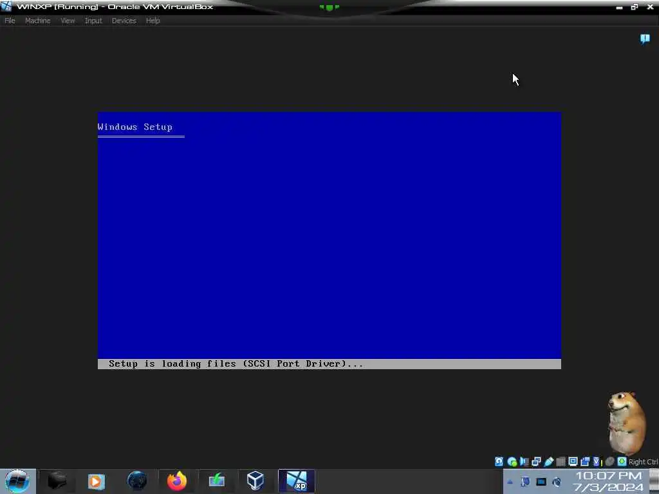Click the gray mouse integration indicator
Image resolution: width=659 pixels, height=494 pixels.
click(x=610, y=462)
